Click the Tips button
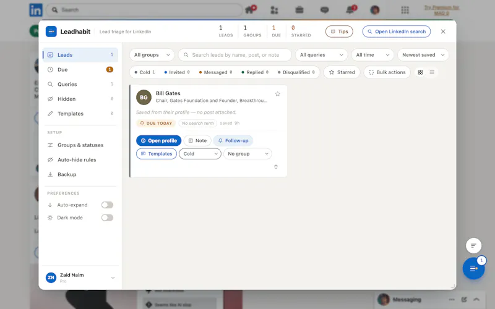This screenshot has height=309, width=495. (x=339, y=32)
